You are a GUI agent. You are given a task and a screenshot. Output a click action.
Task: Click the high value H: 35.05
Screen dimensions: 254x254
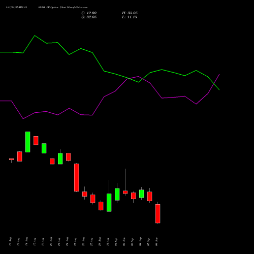tap(130, 13)
